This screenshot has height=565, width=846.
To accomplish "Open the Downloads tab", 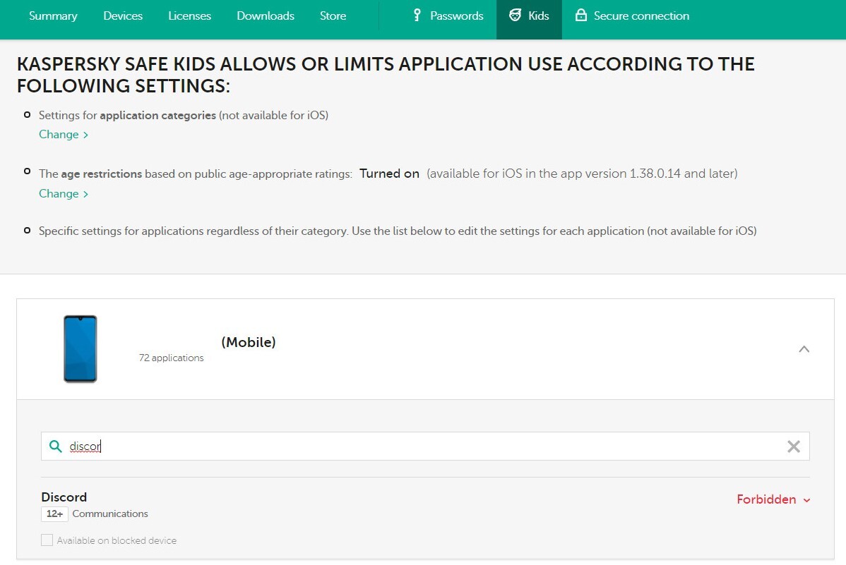I will 266,16.
